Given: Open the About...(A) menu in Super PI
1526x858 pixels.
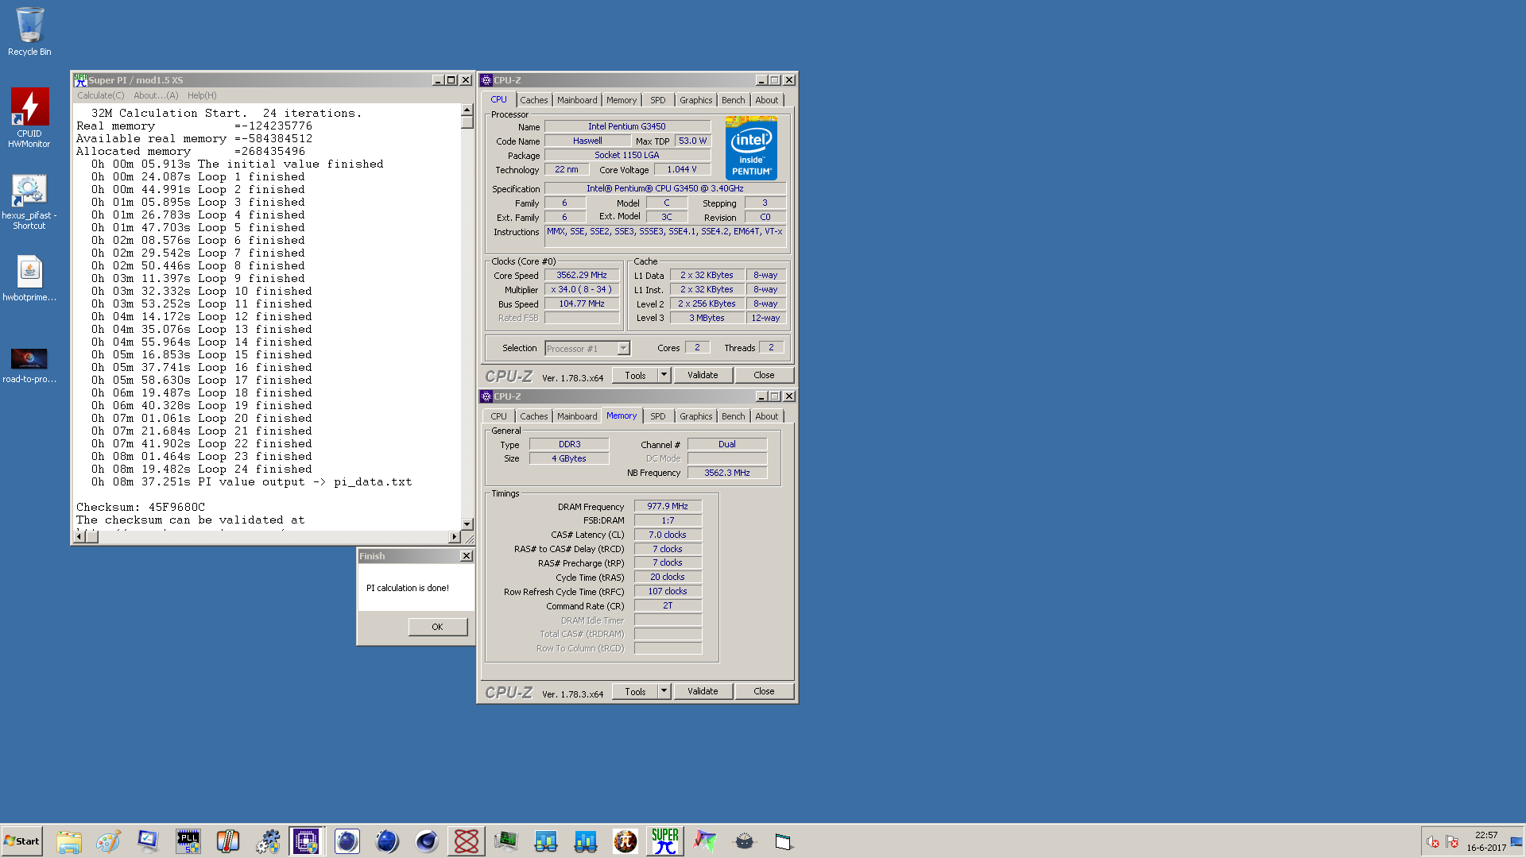Looking at the screenshot, I should click(x=156, y=95).
